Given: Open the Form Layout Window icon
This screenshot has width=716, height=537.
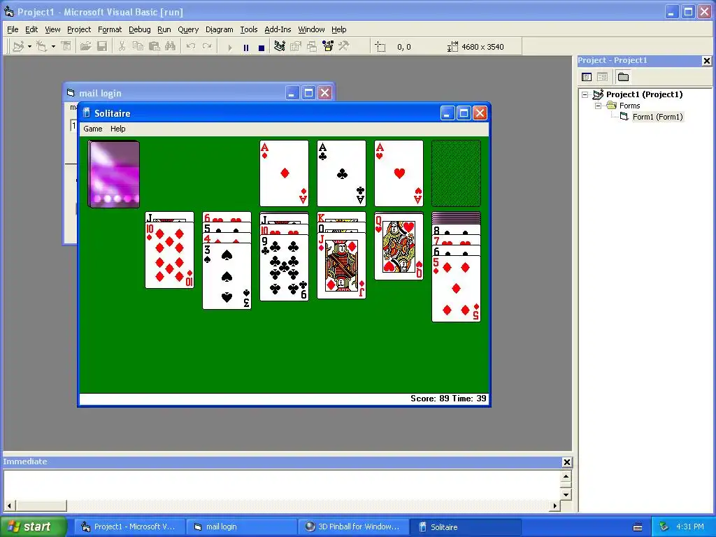Looking at the screenshot, I should [x=312, y=47].
